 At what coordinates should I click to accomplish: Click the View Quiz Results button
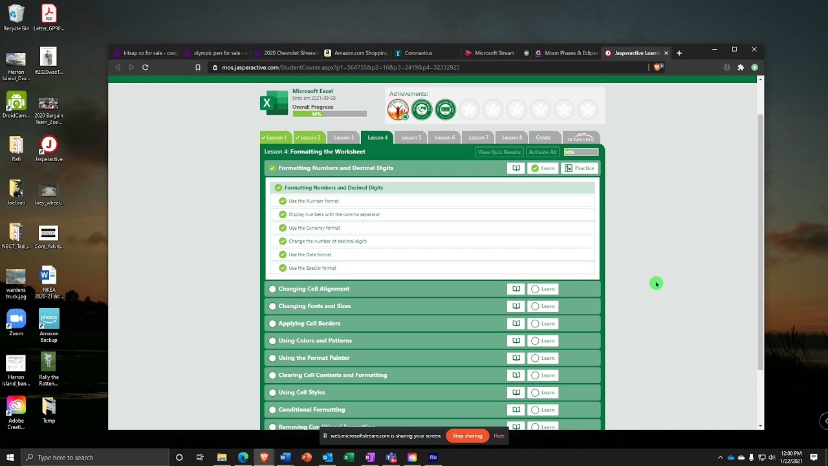pos(499,152)
